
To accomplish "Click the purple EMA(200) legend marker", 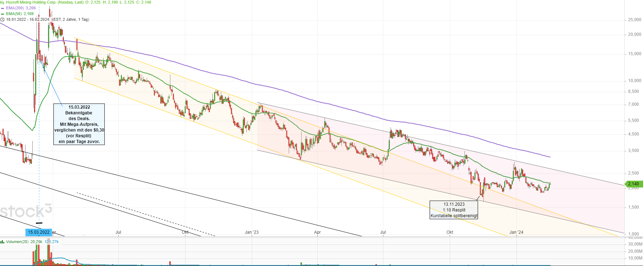I will [3, 8].
